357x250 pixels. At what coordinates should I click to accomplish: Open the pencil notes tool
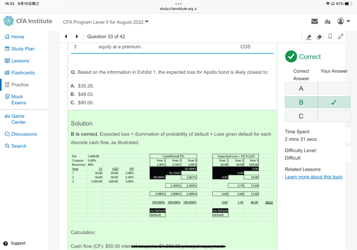341,37
